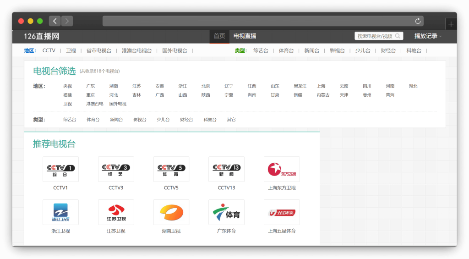Reload the page with the refresh icon
The height and width of the screenshot is (259, 469).
418,21
